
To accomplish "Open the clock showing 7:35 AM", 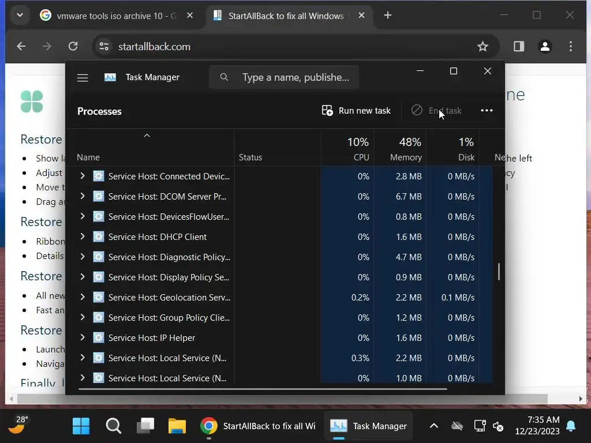I will pyautogui.click(x=537, y=425).
